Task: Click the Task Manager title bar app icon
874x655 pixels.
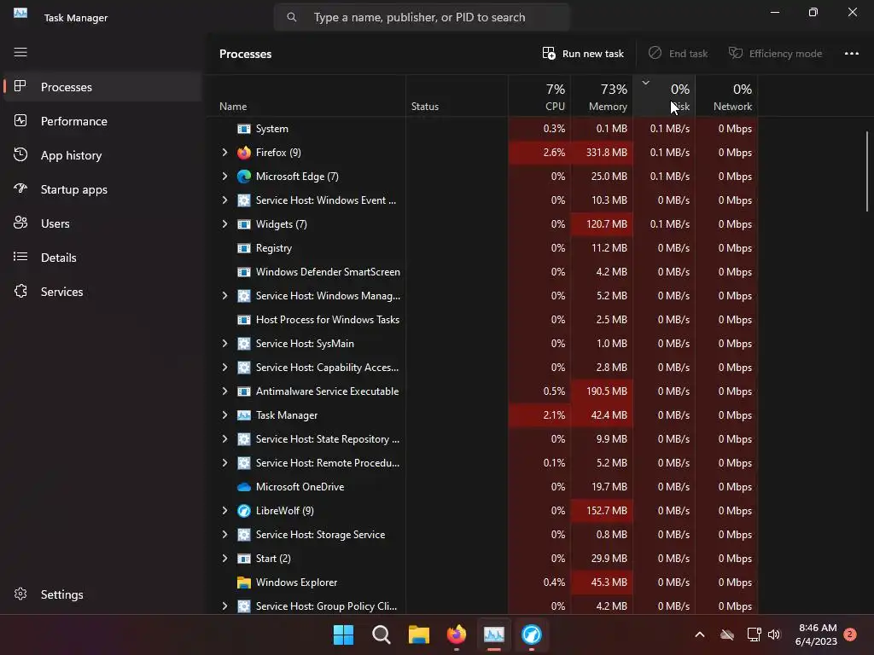Action: click(20, 12)
